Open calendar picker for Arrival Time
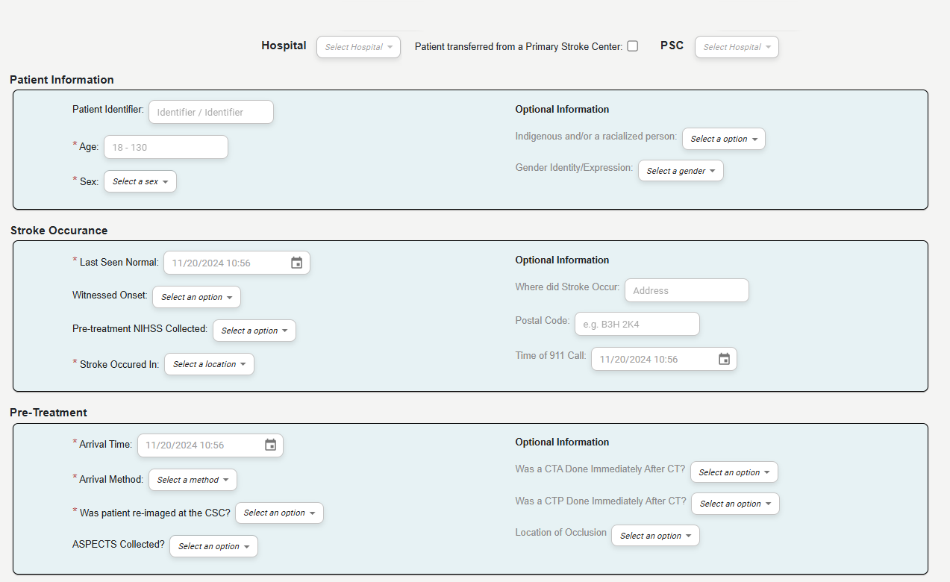The image size is (950, 582). [270, 445]
